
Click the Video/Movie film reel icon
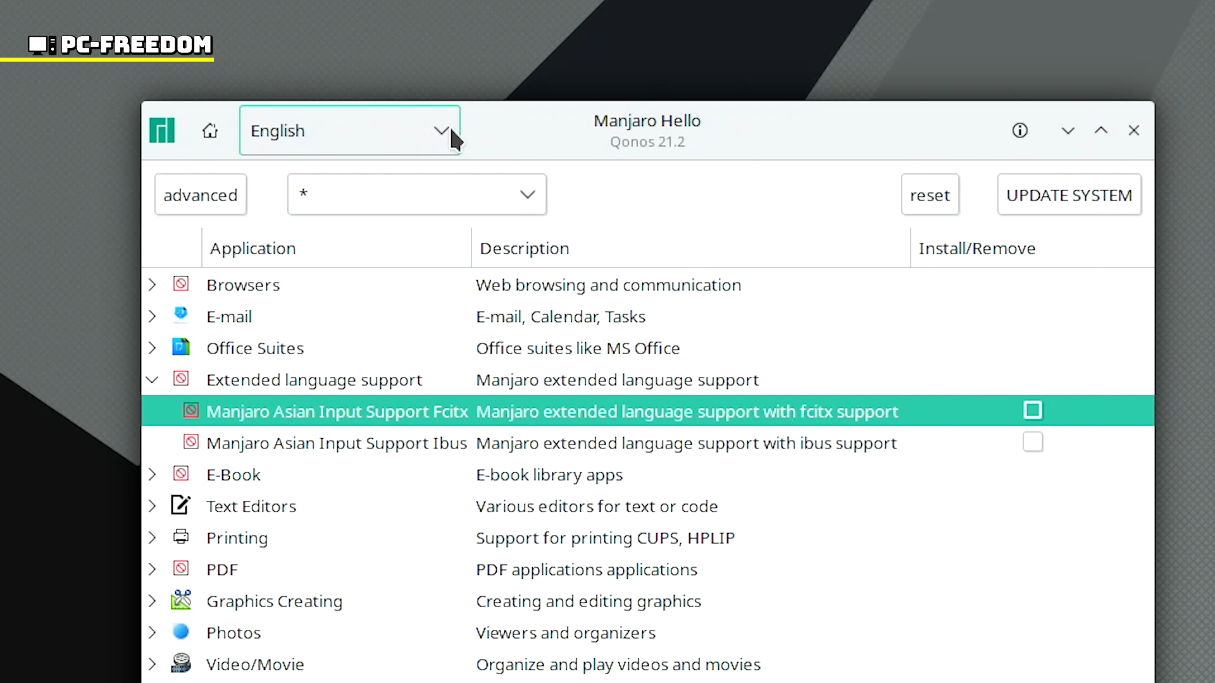tap(181, 663)
